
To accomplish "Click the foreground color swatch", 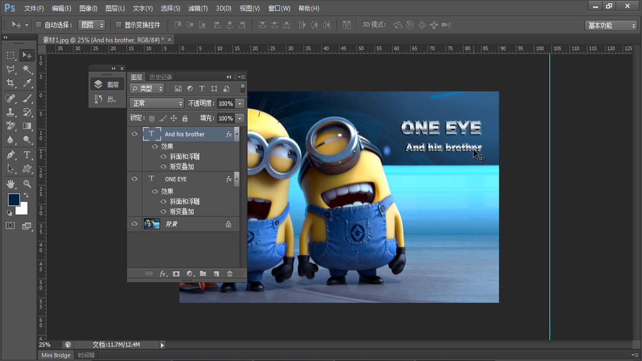I will click(x=14, y=200).
